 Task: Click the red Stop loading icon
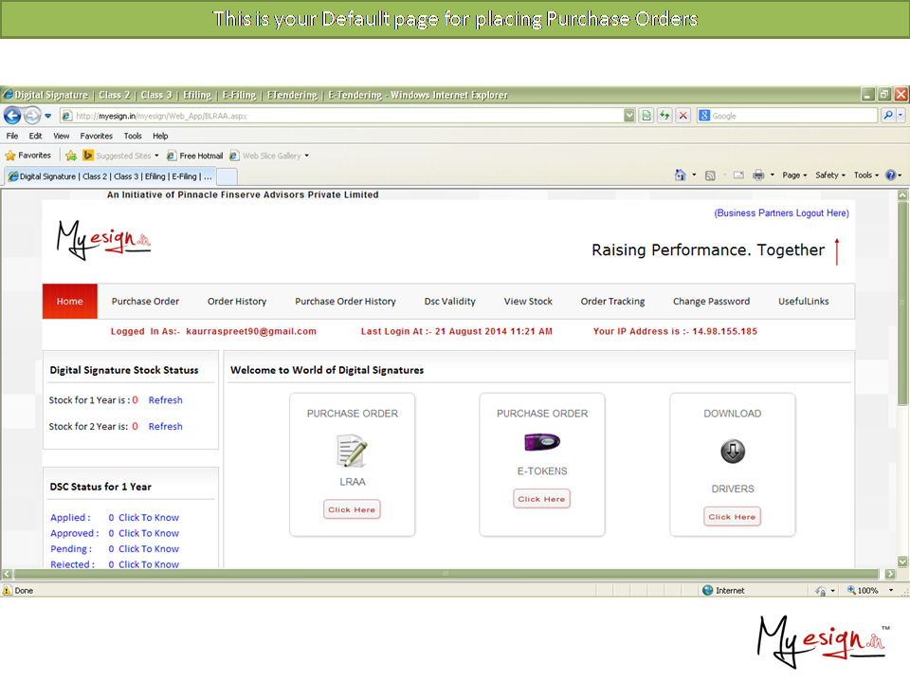click(x=682, y=116)
